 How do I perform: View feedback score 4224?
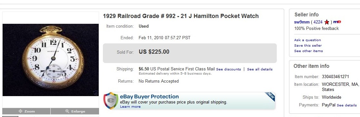318,22
